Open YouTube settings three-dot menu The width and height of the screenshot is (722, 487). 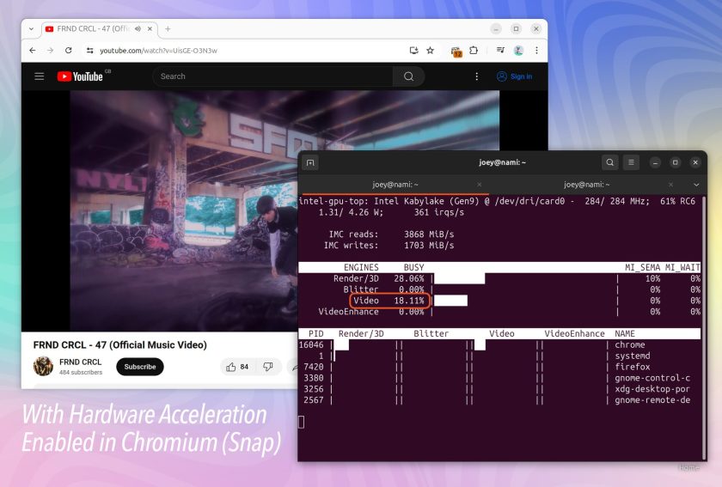tap(476, 76)
